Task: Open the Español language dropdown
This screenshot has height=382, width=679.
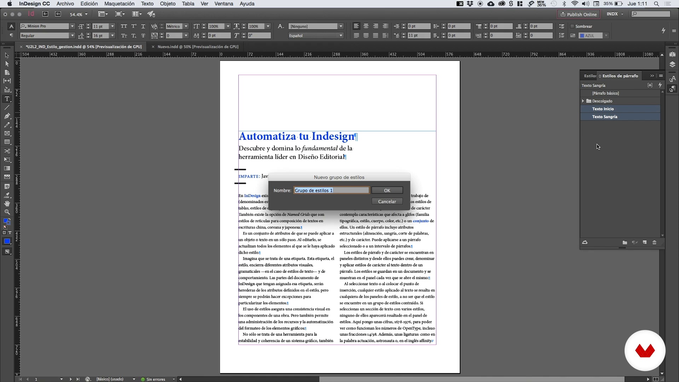Action: pyautogui.click(x=316, y=35)
